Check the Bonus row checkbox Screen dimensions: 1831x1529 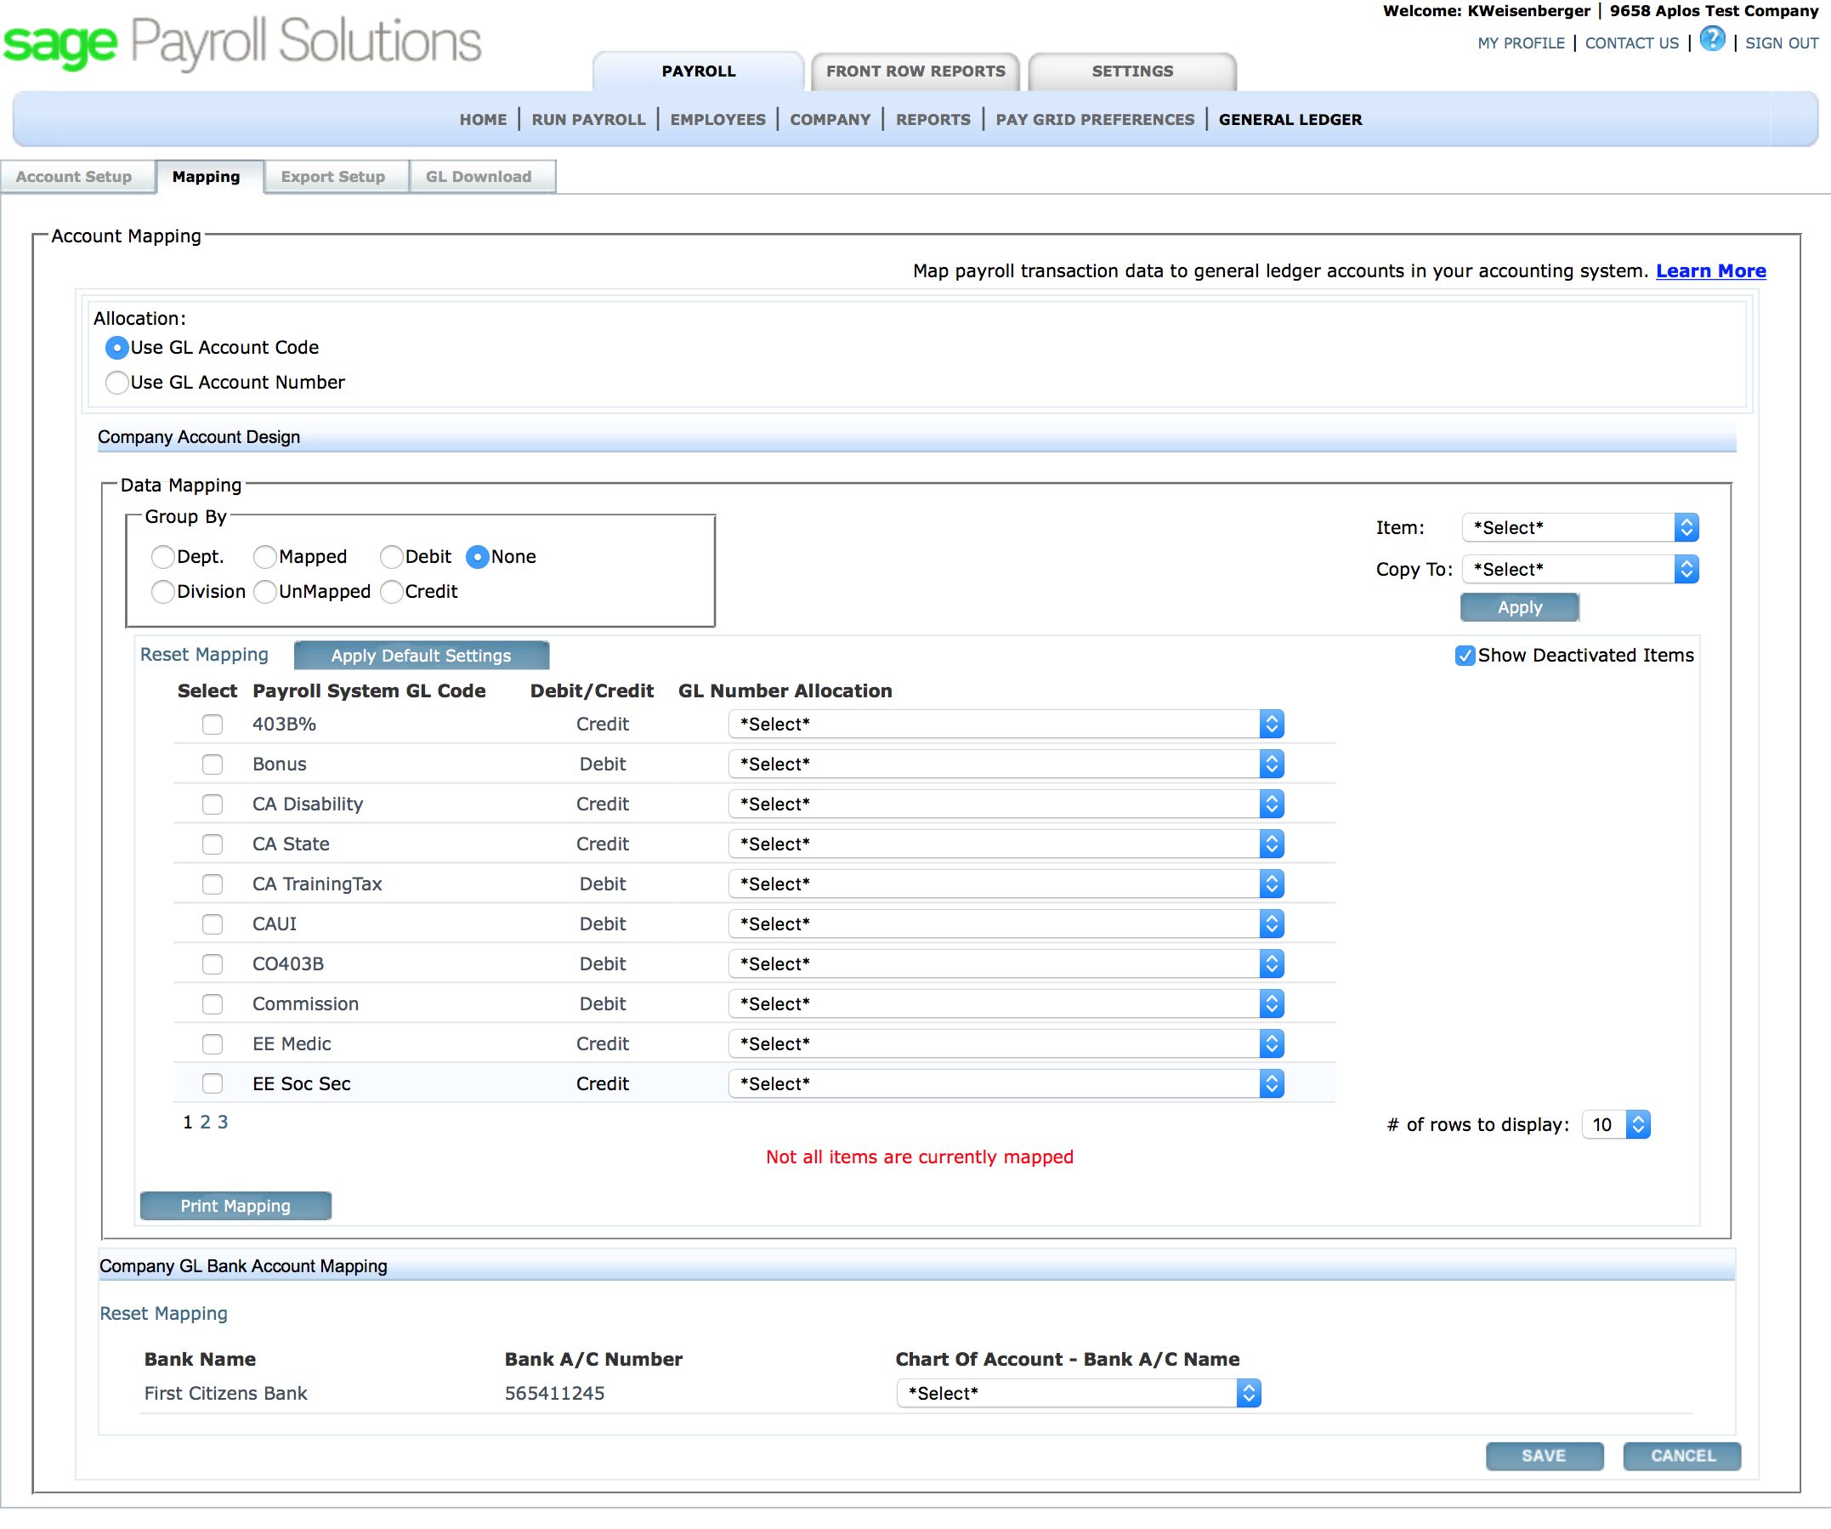[x=212, y=764]
